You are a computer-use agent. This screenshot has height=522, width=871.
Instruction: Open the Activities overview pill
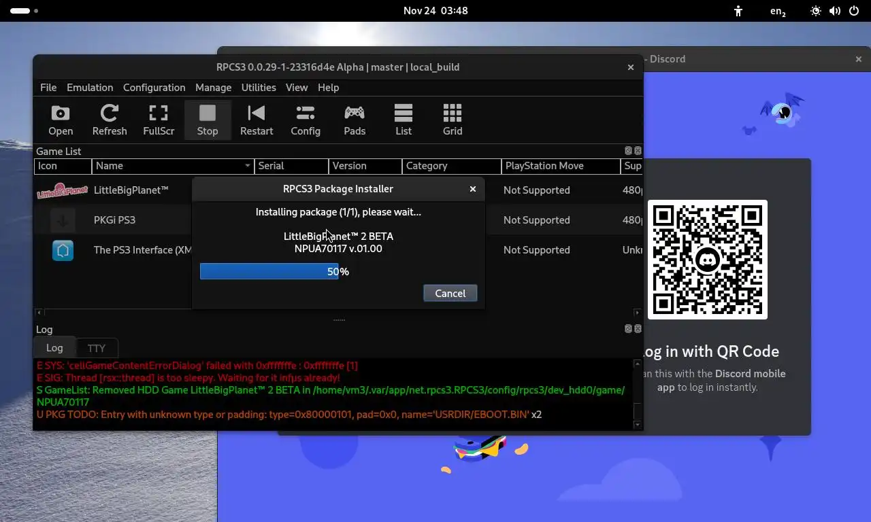click(24, 11)
